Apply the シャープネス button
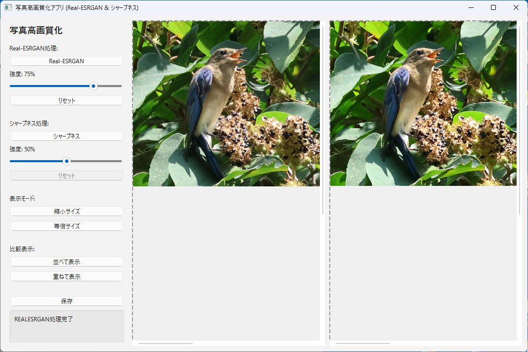Viewport: 528px width, 352px height. (x=66, y=136)
